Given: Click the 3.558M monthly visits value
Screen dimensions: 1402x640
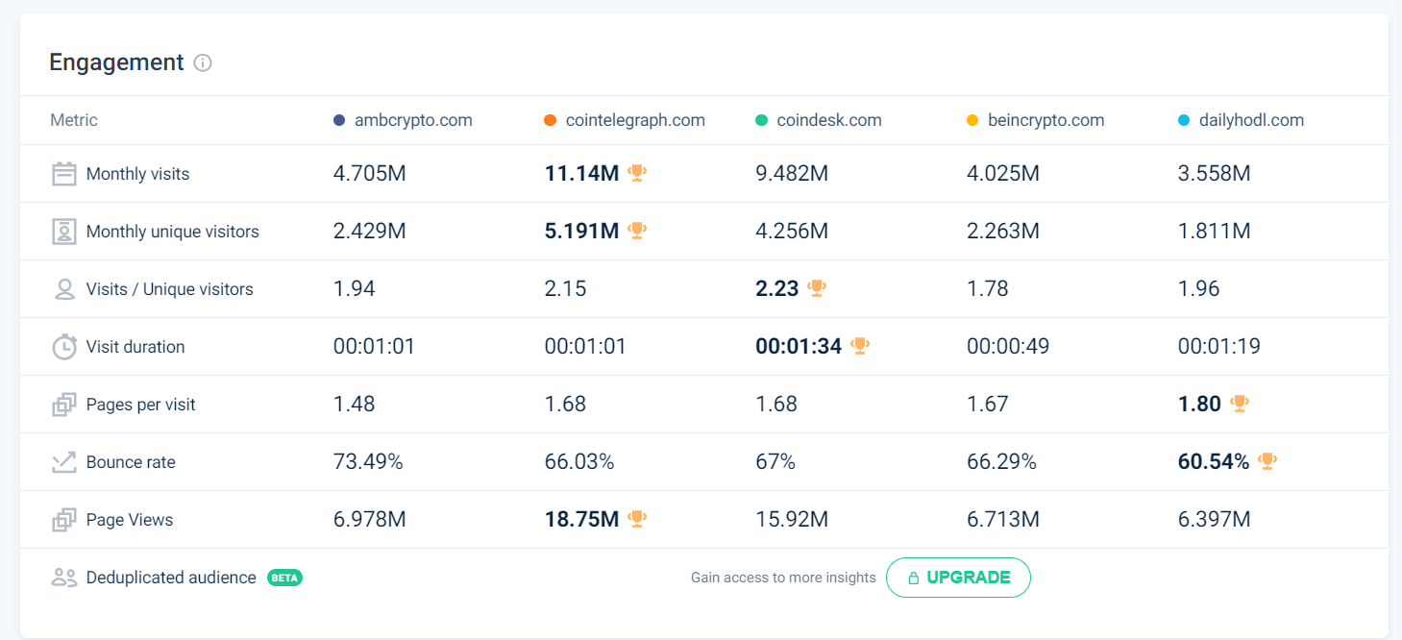Looking at the screenshot, I should tap(1215, 174).
